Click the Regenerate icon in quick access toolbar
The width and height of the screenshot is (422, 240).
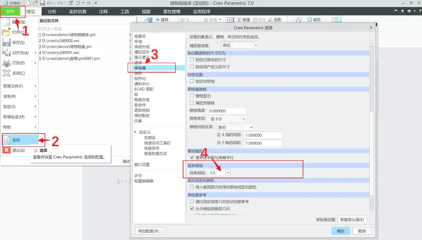[x=70, y=3]
